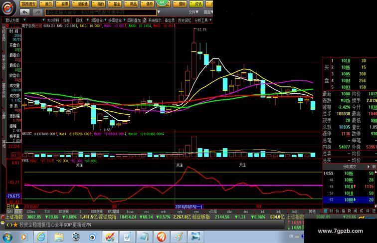Select the cci indicator tab

pos(147,212)
